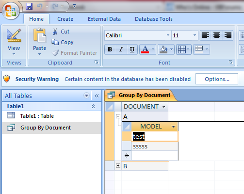Screen dimensions: 244x194
Task: Open the Calibri font name dropdown
Action: (168, 35)
